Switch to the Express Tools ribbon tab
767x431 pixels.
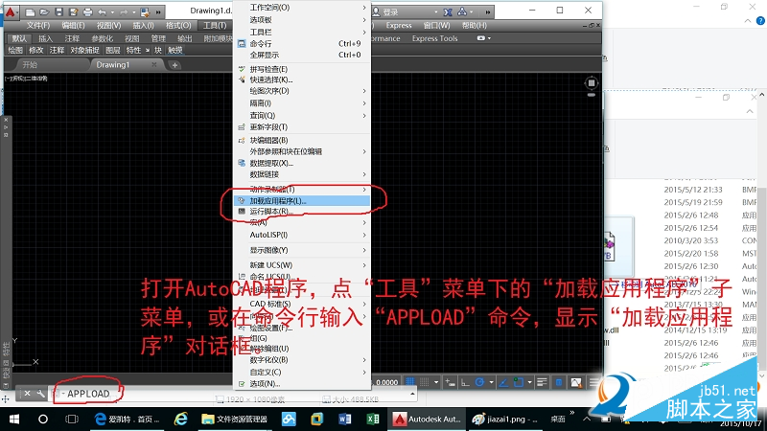point(434,38)
